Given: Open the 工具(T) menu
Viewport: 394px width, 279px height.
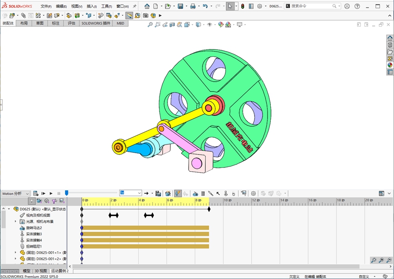Looking at the screenshot, I should point(106,7).
